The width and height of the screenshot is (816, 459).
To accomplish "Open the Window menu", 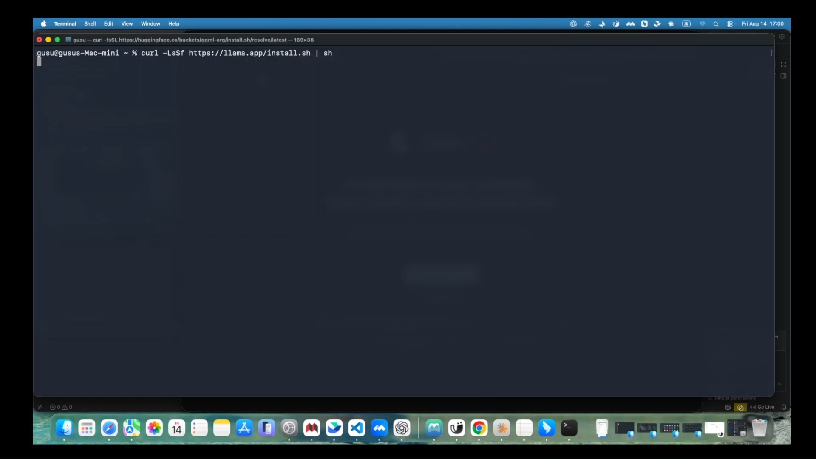I will coord(150,24).
